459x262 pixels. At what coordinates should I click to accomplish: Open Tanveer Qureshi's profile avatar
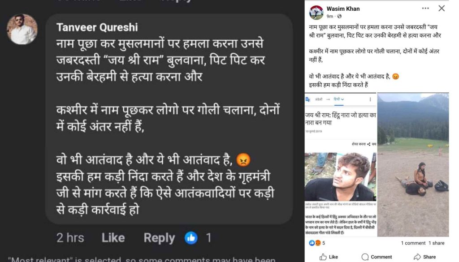[22, 29]
